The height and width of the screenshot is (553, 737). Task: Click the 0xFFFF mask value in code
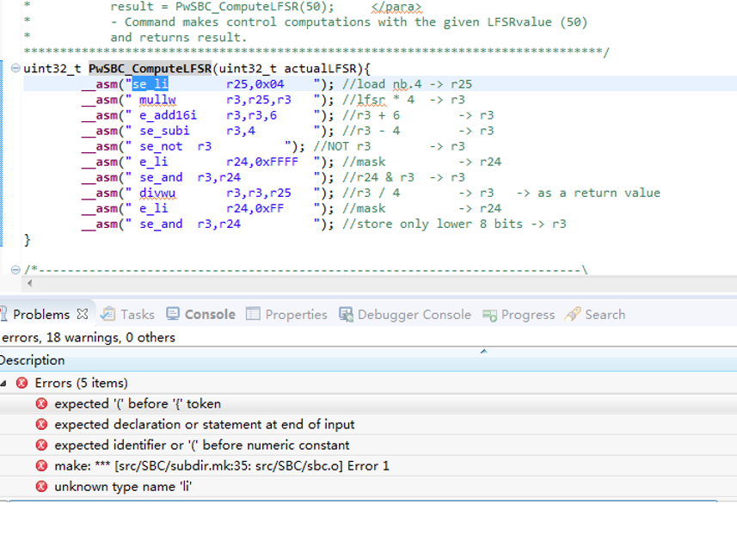pyautogui.click(x=277, y=162)
